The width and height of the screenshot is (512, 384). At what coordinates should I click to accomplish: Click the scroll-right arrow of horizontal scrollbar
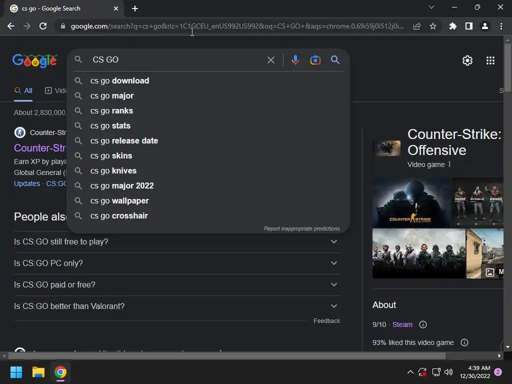click(499, 355)
